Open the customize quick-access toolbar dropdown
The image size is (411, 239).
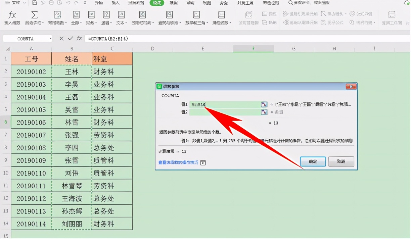pos(85,3)
